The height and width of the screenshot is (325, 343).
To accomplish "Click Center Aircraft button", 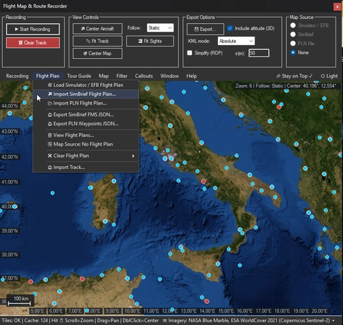I will click(x=97, y=29).
